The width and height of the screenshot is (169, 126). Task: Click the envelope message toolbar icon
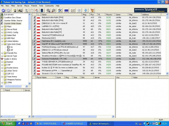[x=73, y=11]
